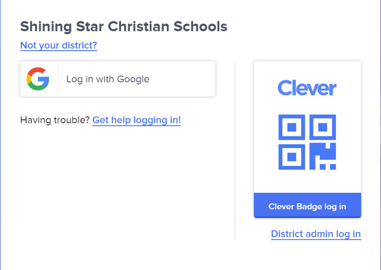Click the small dot inside the QR top-left square
381x270 pixels.
[291, 127]
